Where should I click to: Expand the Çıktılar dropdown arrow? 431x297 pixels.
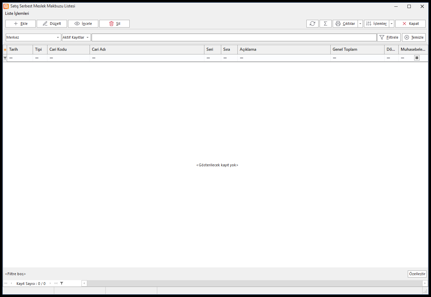360,24
